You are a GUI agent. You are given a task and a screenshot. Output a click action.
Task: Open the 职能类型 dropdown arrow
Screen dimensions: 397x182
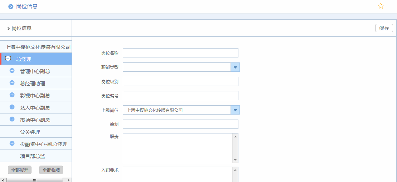pos(235,67)
